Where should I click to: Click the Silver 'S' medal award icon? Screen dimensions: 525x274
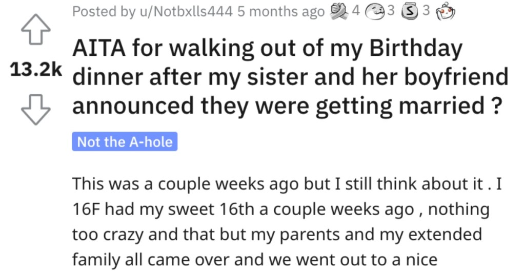coord(410,12)
